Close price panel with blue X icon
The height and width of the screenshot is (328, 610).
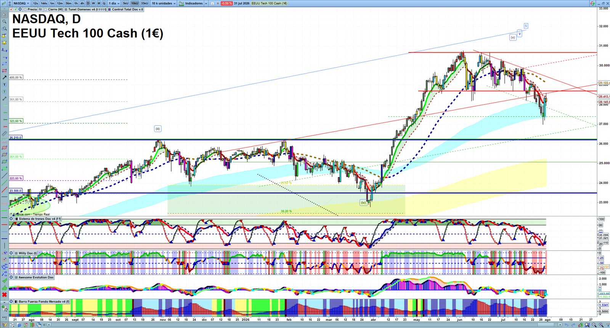[x=20, y=10]
